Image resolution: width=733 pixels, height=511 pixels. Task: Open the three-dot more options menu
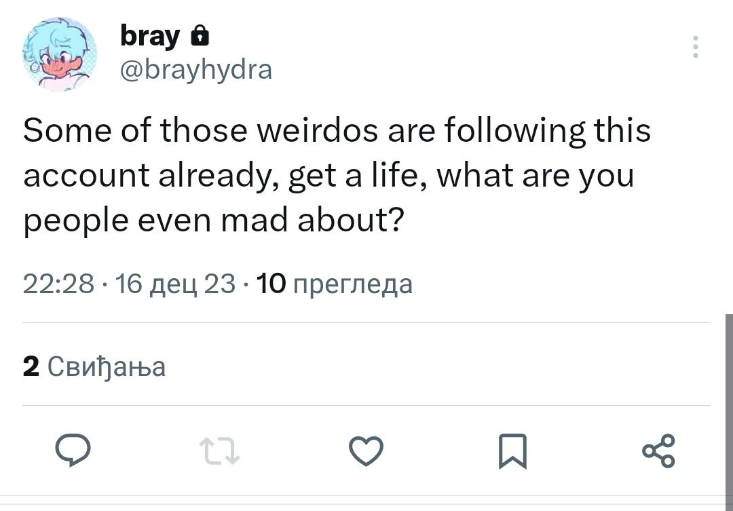coord(695,47)
